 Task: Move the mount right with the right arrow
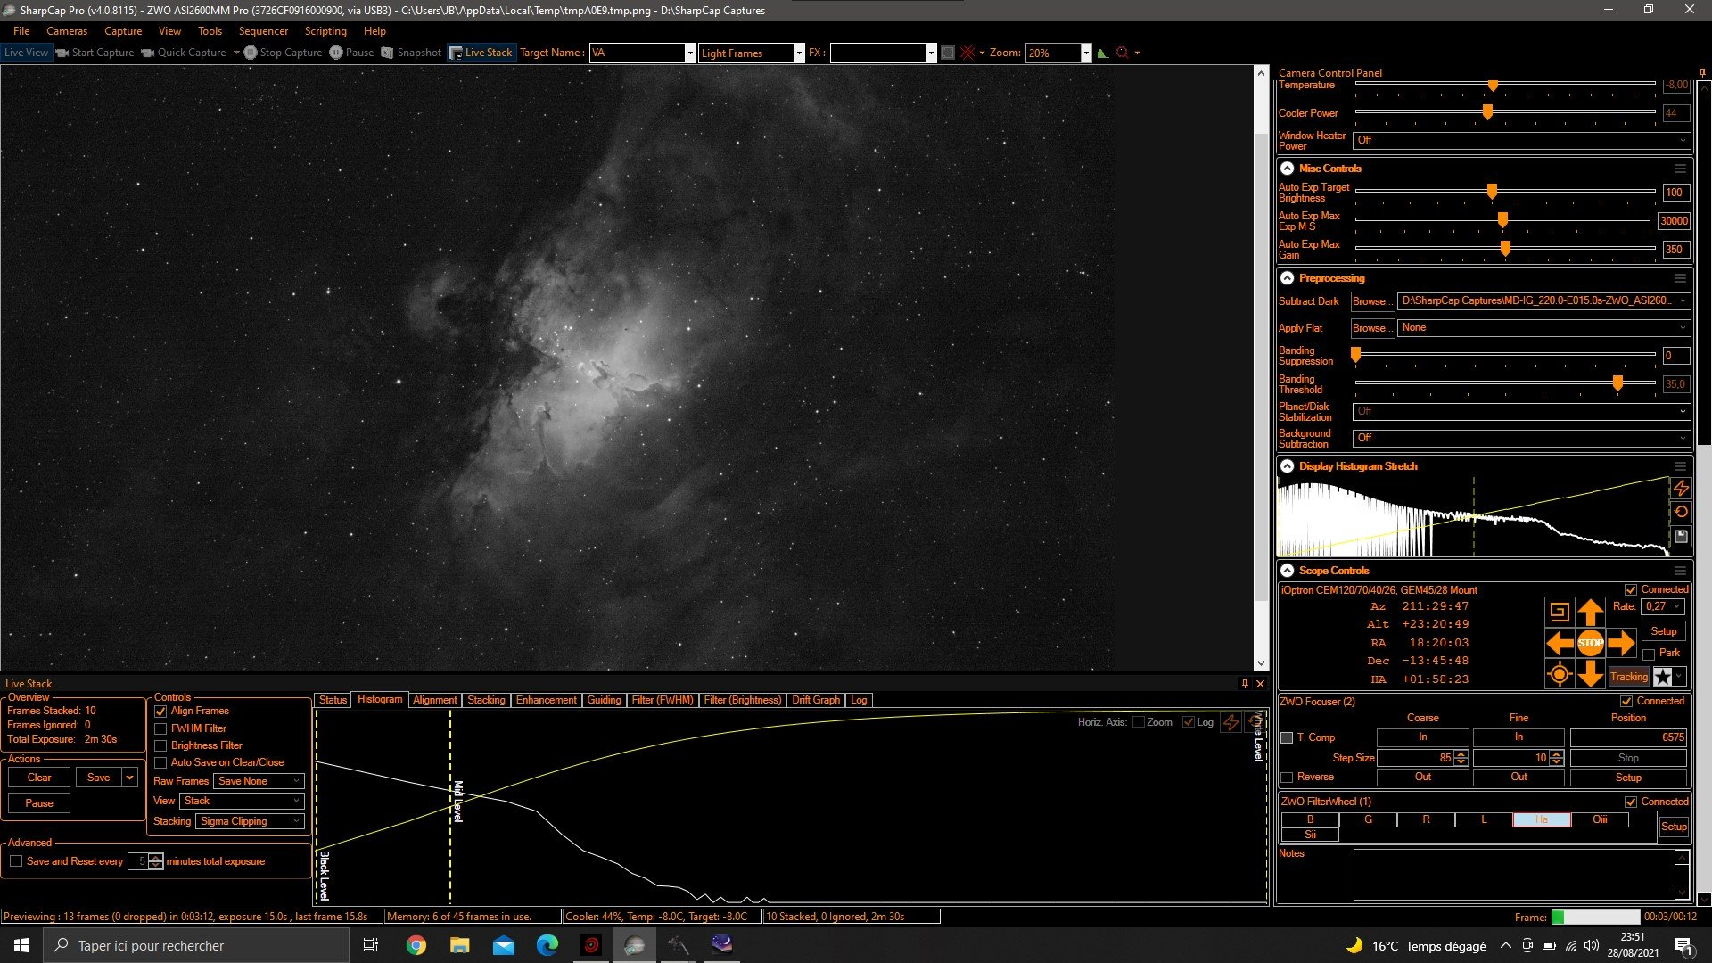click(1621, 643)
